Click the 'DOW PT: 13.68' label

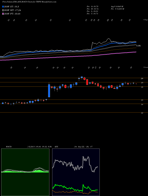tap(12, 14)
